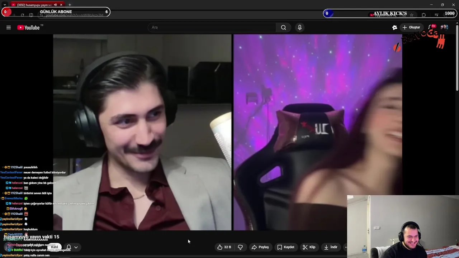Bookmark the page with the star icon

(412, 15)
